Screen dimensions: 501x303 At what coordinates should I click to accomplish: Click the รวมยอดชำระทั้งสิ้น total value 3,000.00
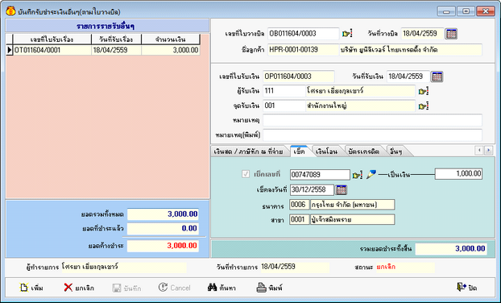(451, 249)
